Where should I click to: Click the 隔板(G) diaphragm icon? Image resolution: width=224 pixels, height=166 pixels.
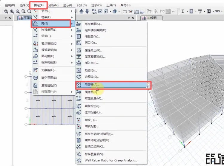coord(79,71)
